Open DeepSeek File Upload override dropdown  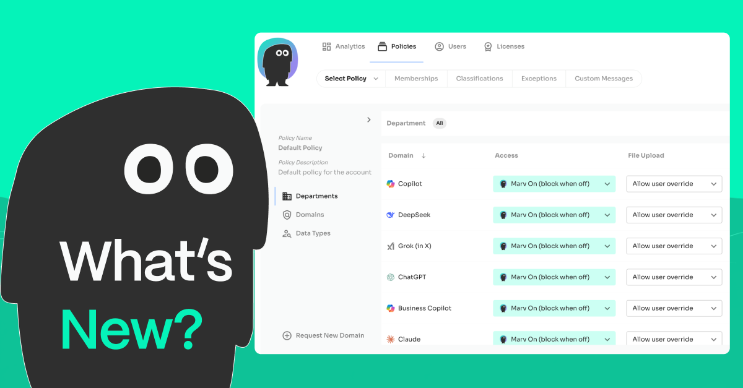pyautogui.click(x=674, y=215)
